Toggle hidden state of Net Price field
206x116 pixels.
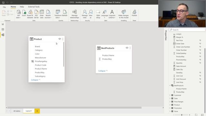click(200, 40)
